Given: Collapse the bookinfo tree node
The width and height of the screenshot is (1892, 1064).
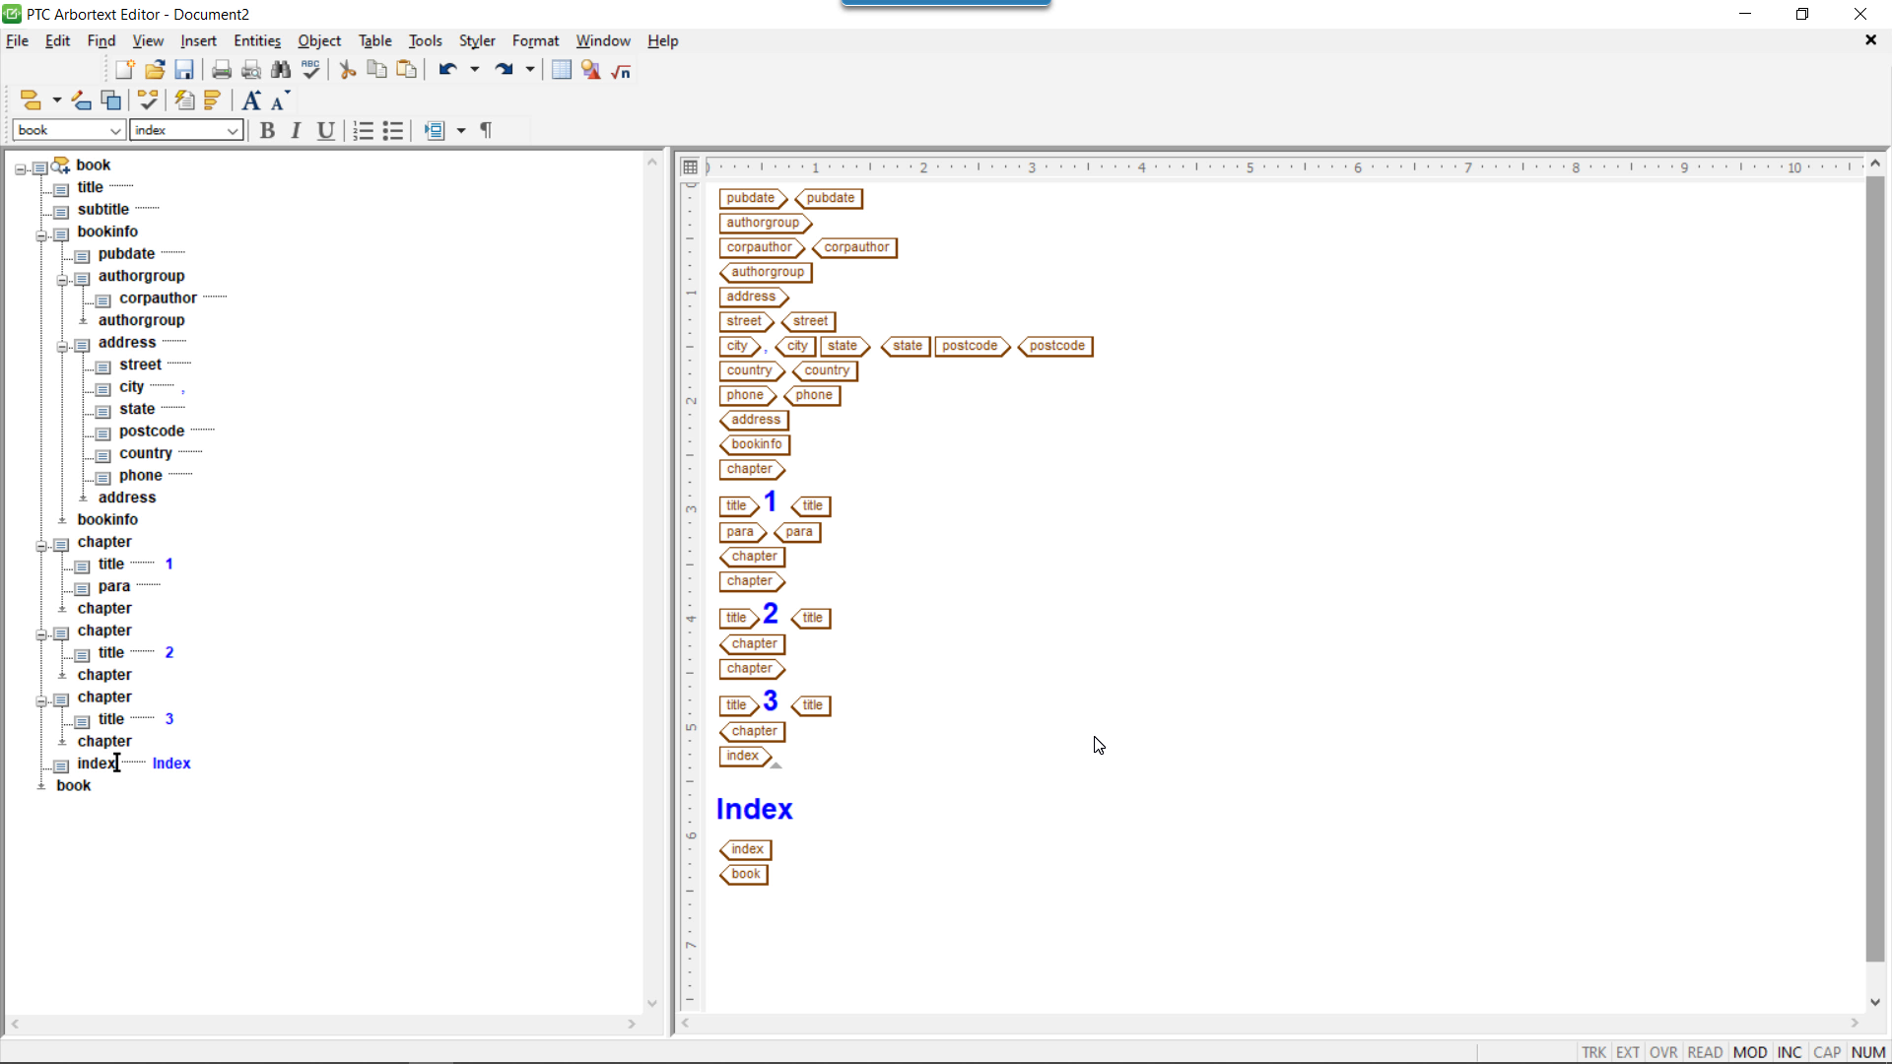Looking at the screenshot, I should [x=41, y=235].
